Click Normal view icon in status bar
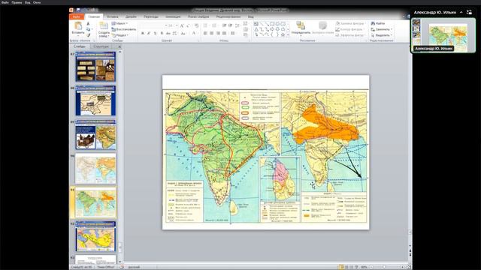The height and width of the screenshot is (270, 481). coord(341,267)
